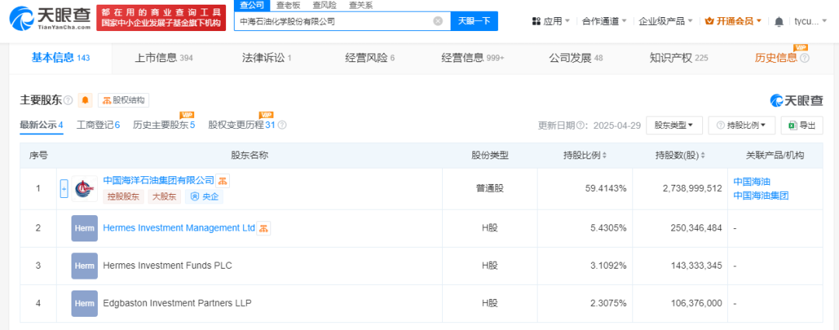Switch to the 知识产权 tab
The width and height of the screenshot is (839, 330).
678,58
